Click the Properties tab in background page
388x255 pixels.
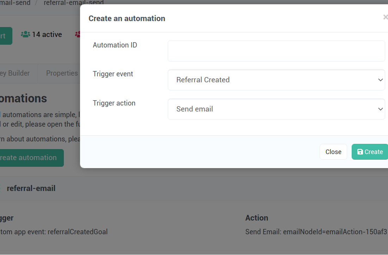(x=62, y=73)
